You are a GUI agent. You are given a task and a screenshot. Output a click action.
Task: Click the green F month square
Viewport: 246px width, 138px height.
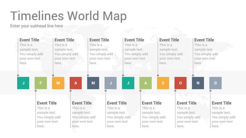pos(41,83)
